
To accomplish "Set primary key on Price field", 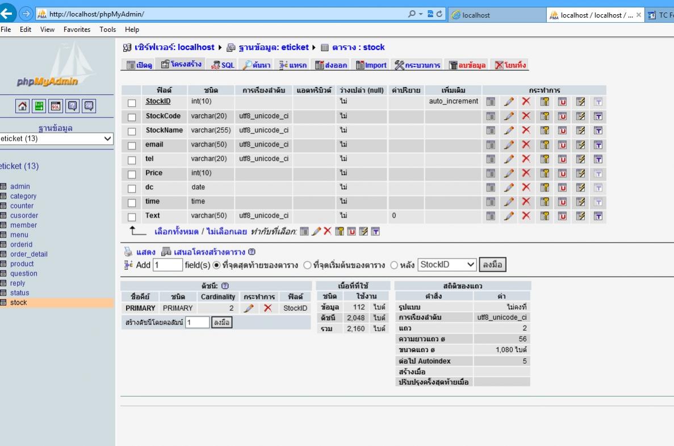I will [x=545, y=173].
